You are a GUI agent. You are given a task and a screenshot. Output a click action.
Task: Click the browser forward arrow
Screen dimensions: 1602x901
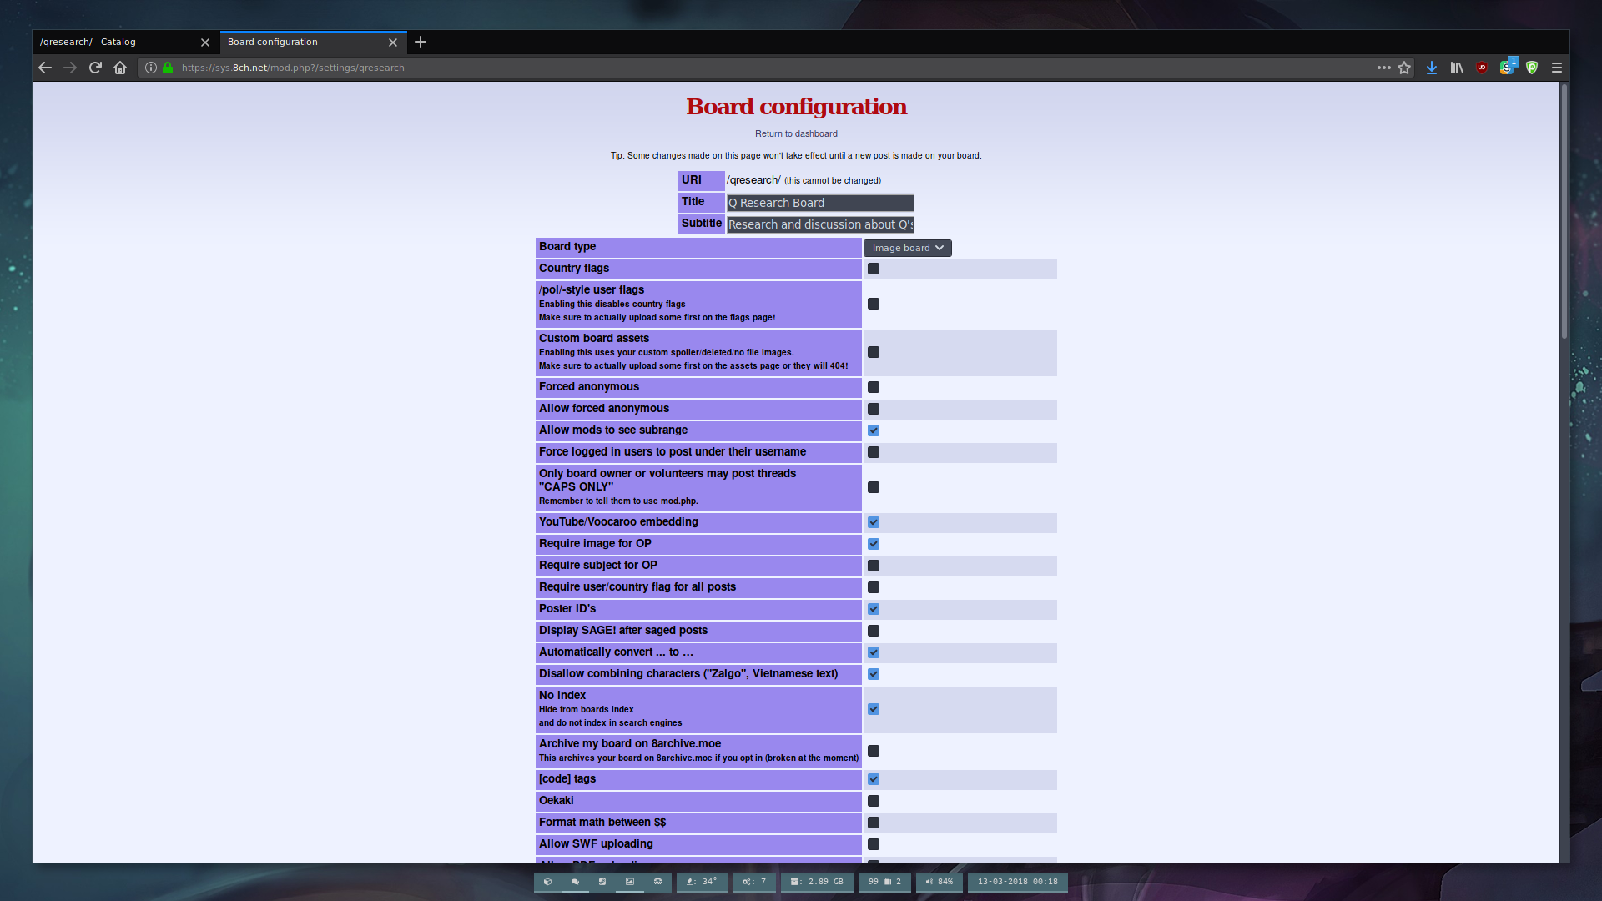coord(70,68)
